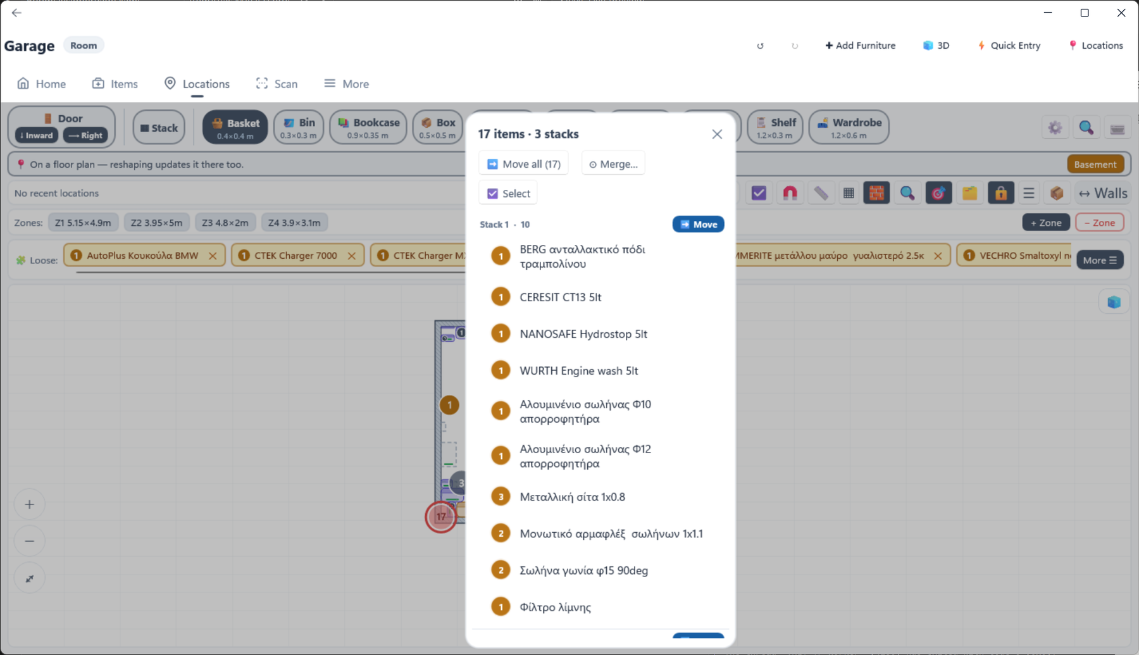This screenshot has width=1139, height=655.
Task: Select the Wardrobe furniture chip
Action: 849,127
